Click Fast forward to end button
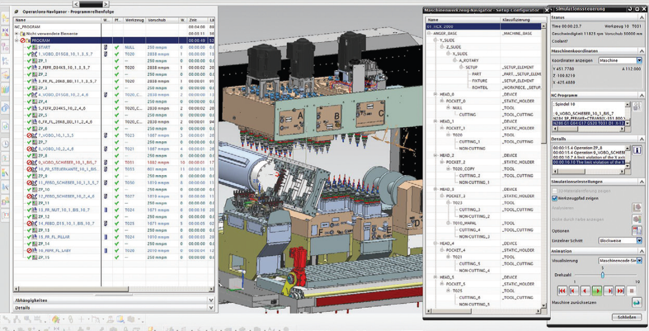649x331 pixels. click(x=620, y=291)
